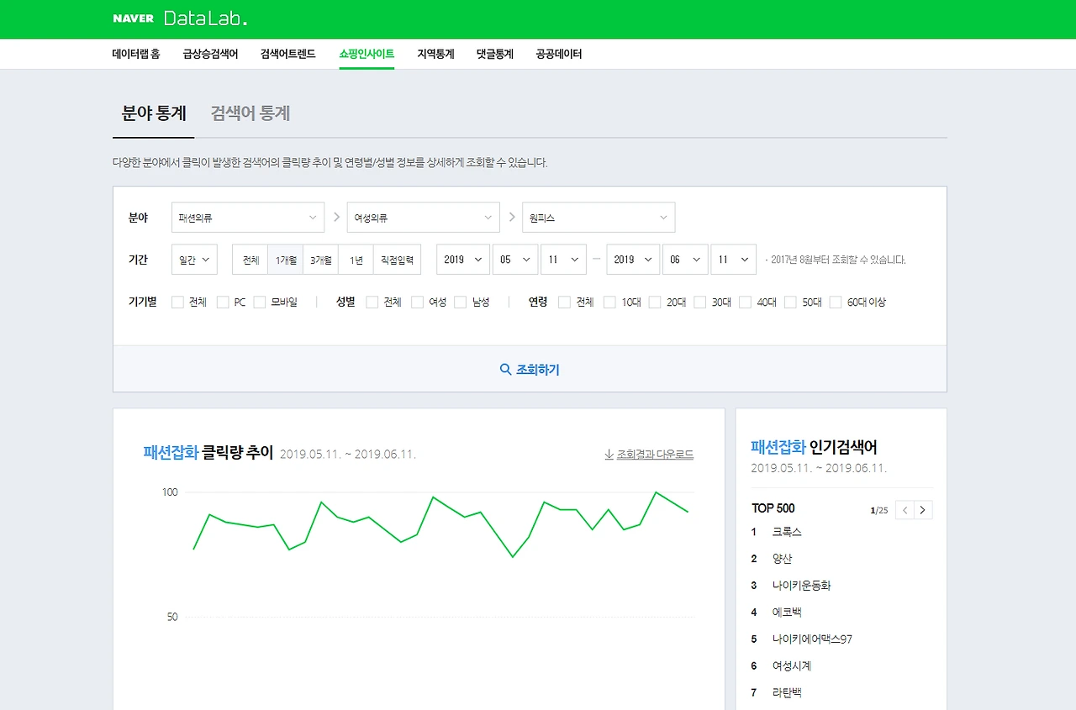
Task: Click 크록스 in the TOP 500 list
Action: [x=789, y=532]
